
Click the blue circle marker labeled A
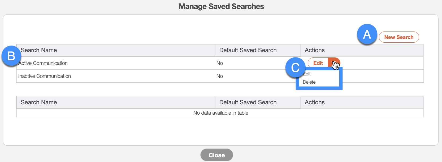(x=367, y=34)
